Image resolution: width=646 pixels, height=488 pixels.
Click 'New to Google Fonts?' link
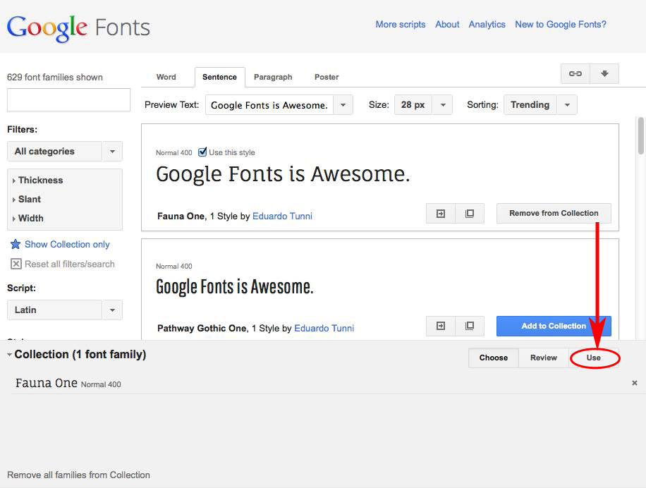[561, 24]
